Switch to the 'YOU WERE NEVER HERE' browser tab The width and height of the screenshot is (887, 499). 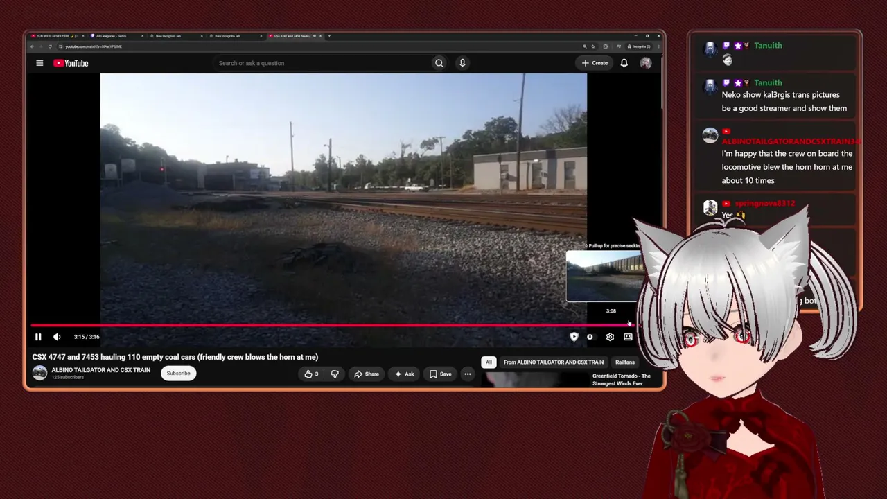[x=57, y=36]
